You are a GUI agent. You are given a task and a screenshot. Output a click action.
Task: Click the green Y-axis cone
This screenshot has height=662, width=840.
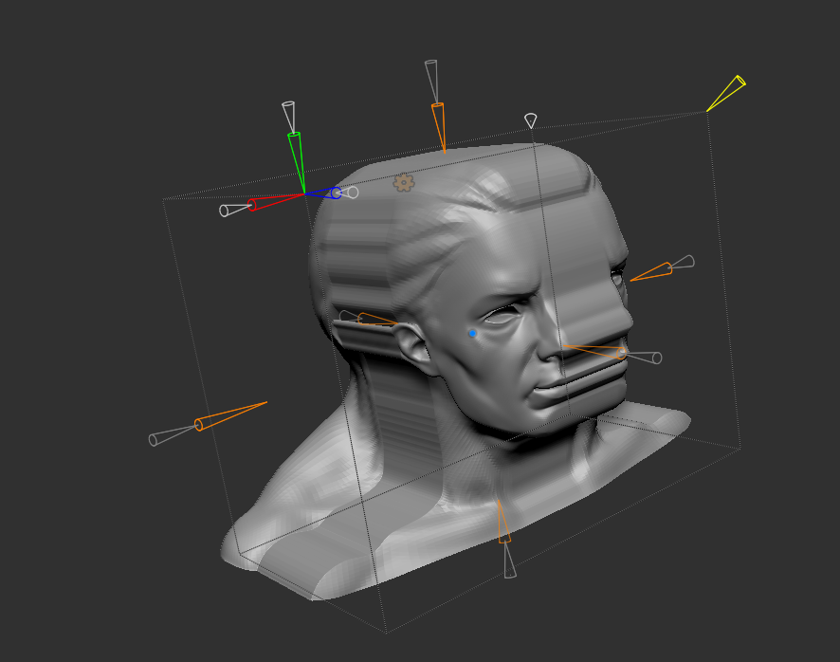point(297,162)
